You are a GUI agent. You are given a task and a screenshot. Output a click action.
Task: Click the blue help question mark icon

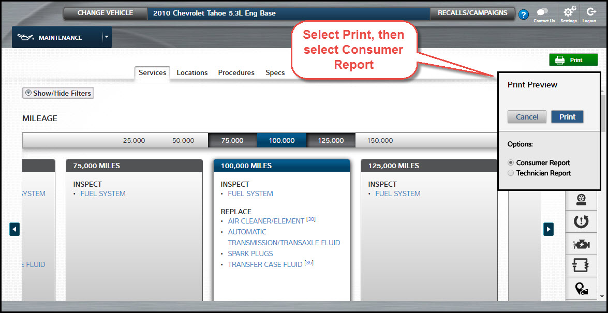(524, 14)
